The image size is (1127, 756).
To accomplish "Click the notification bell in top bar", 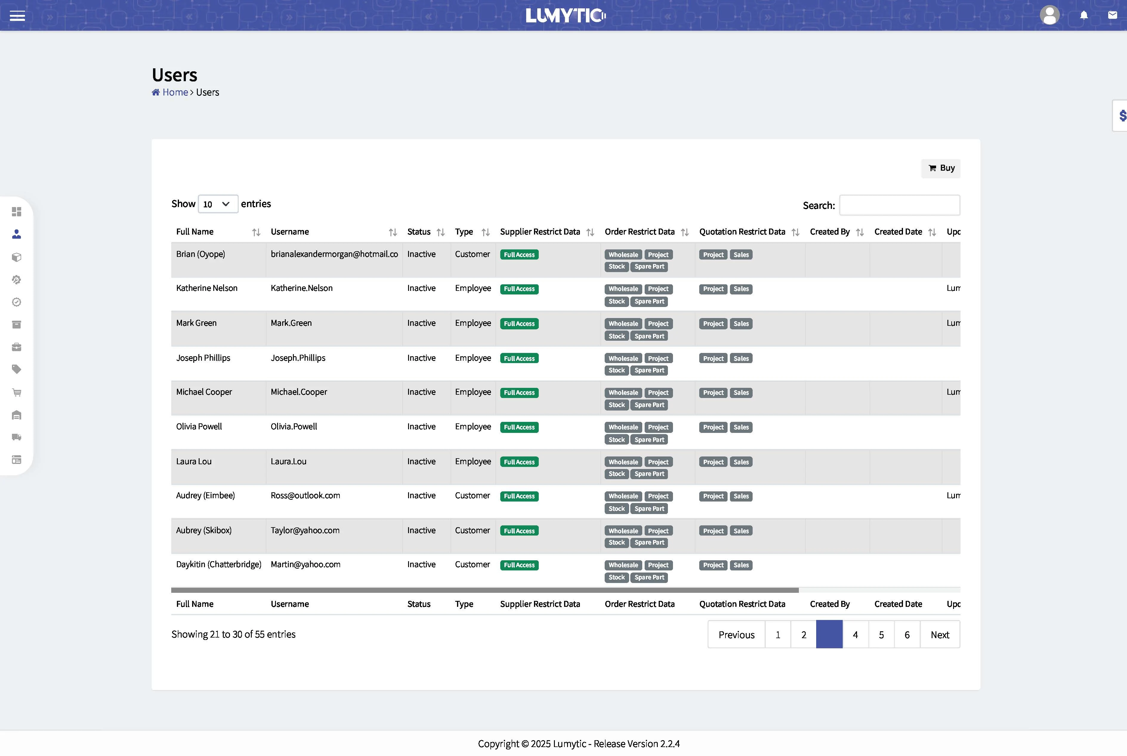I will [1084, 15].
